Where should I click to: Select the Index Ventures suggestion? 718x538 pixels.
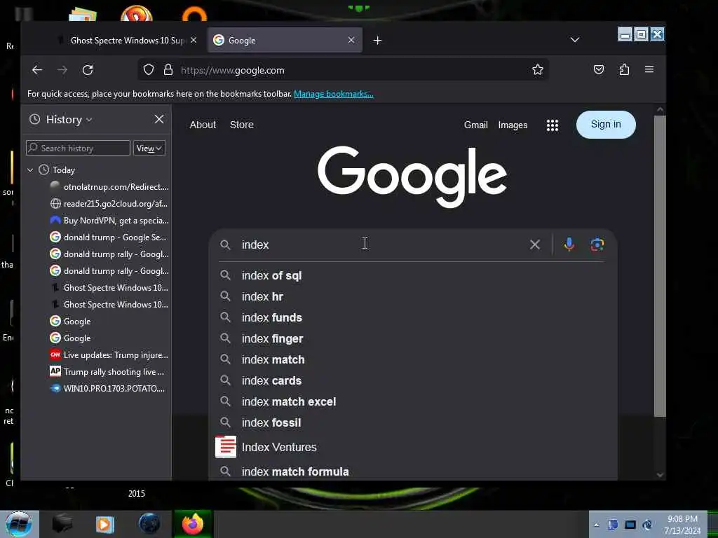click(x=412, y=447)
